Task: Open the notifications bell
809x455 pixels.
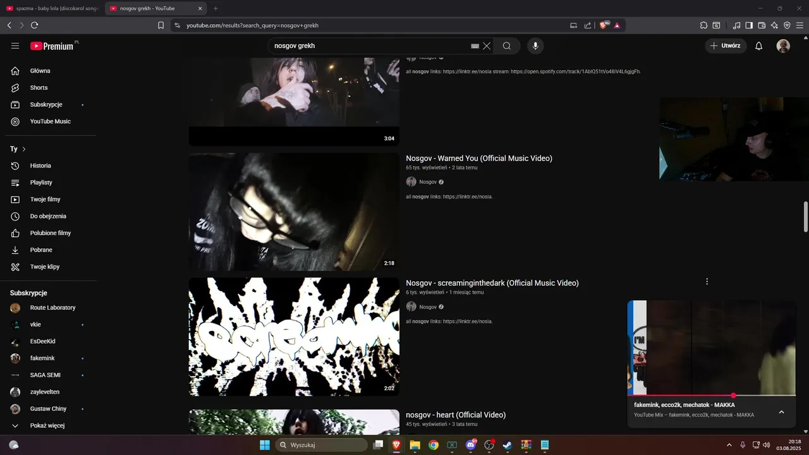Action: [759, 45]
